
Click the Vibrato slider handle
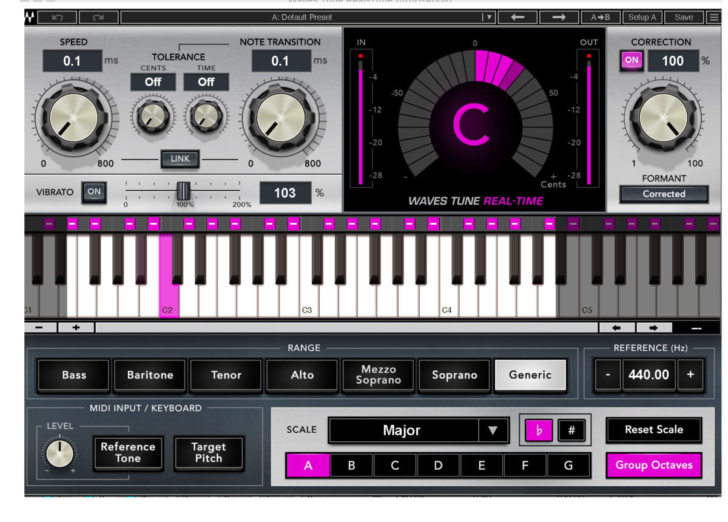(x=183, y=191)
